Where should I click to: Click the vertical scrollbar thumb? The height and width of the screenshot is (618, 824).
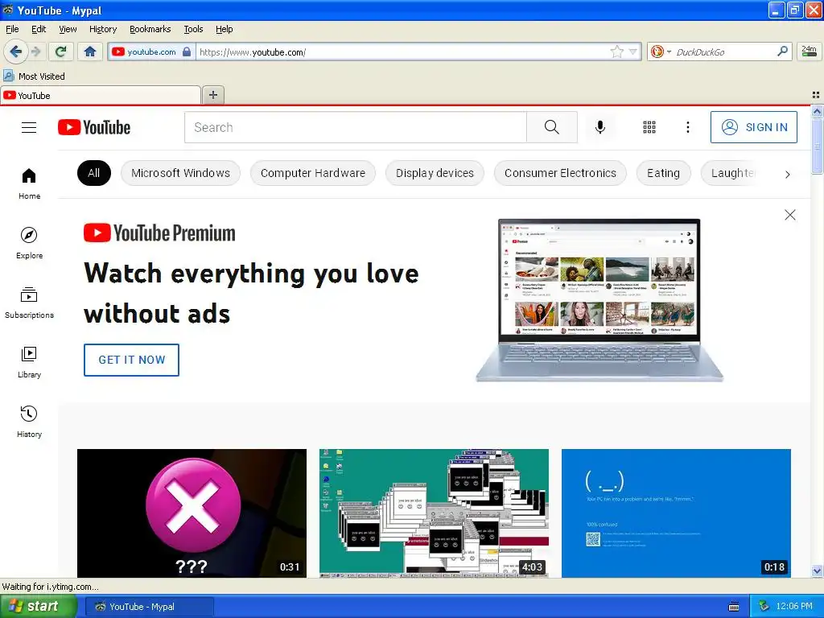point(817,146)
